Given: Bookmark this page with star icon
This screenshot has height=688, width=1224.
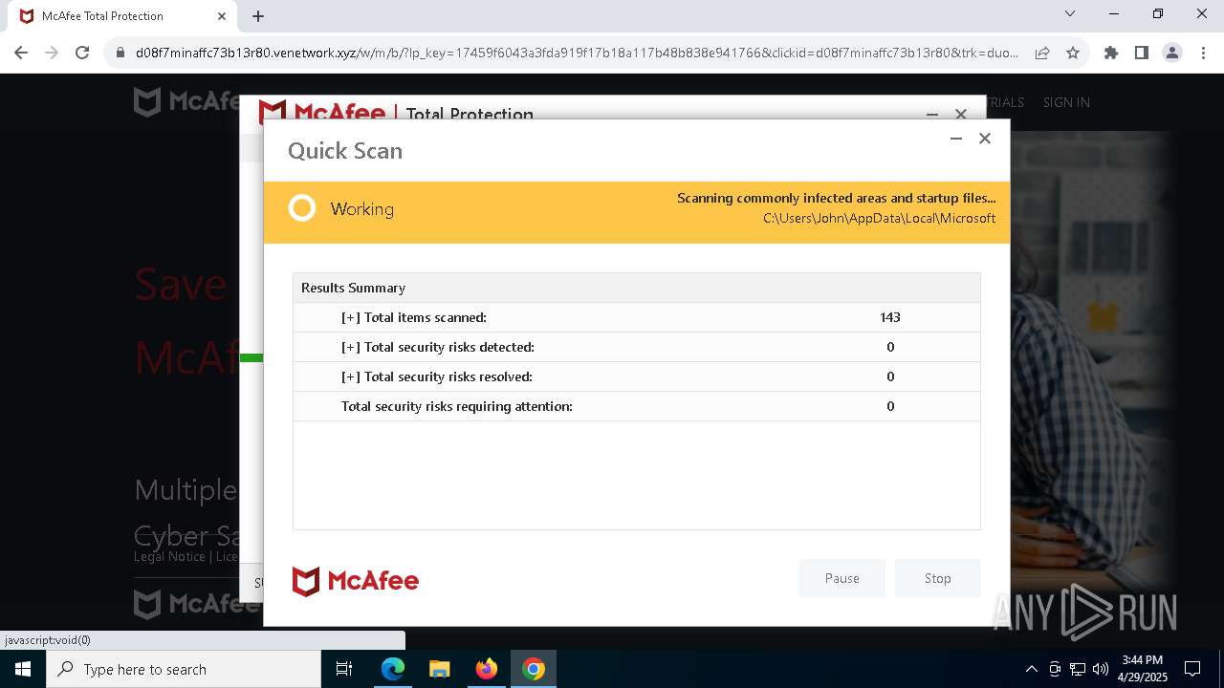Looking at the screenshot, I should 1073,54.
